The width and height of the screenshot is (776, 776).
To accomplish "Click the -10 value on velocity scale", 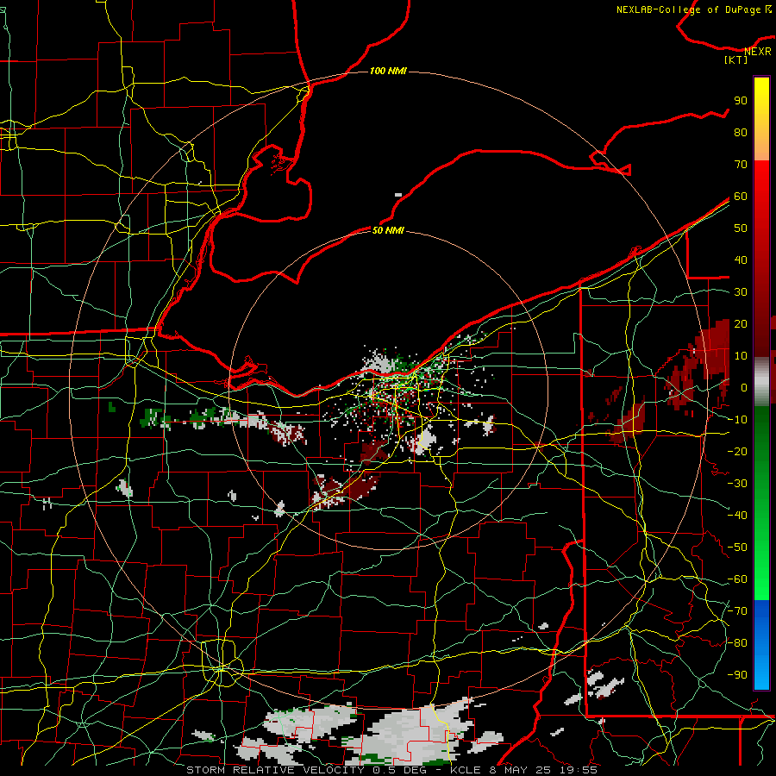I will tap(737, 420).
